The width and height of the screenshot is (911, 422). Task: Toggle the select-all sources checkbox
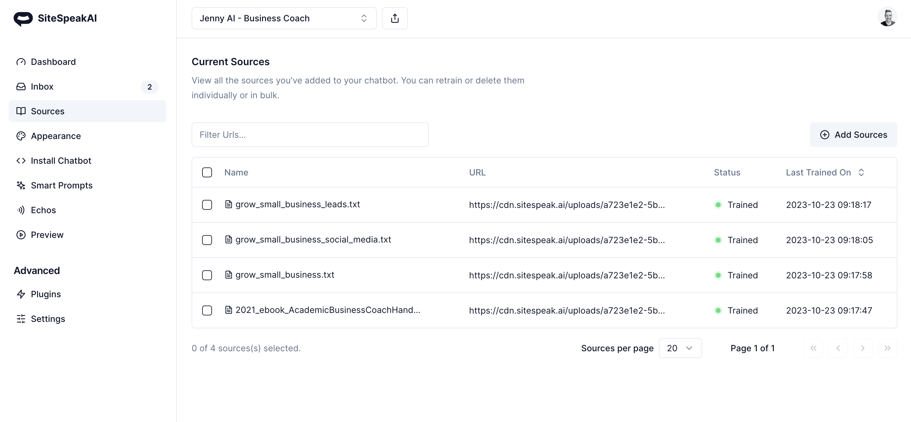[207, 172]
